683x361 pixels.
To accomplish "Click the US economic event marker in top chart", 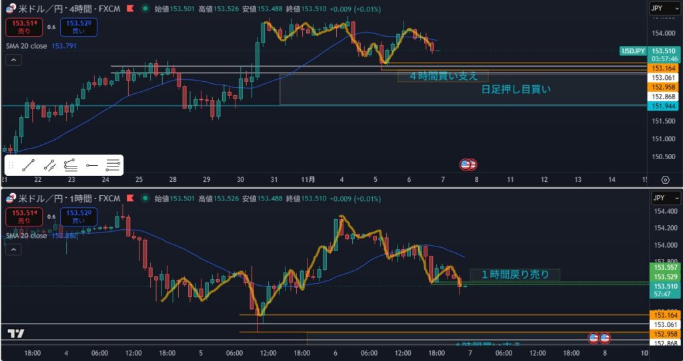I will pyautogui.click(x=468, y=165).
